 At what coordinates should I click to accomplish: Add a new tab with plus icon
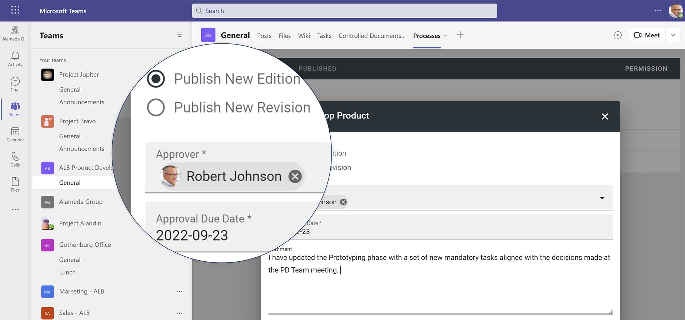(460, 35)
